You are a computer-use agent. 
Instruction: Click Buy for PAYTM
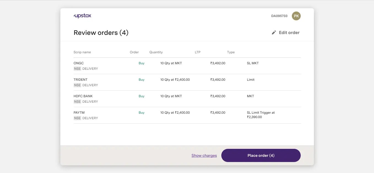[141, 112]
